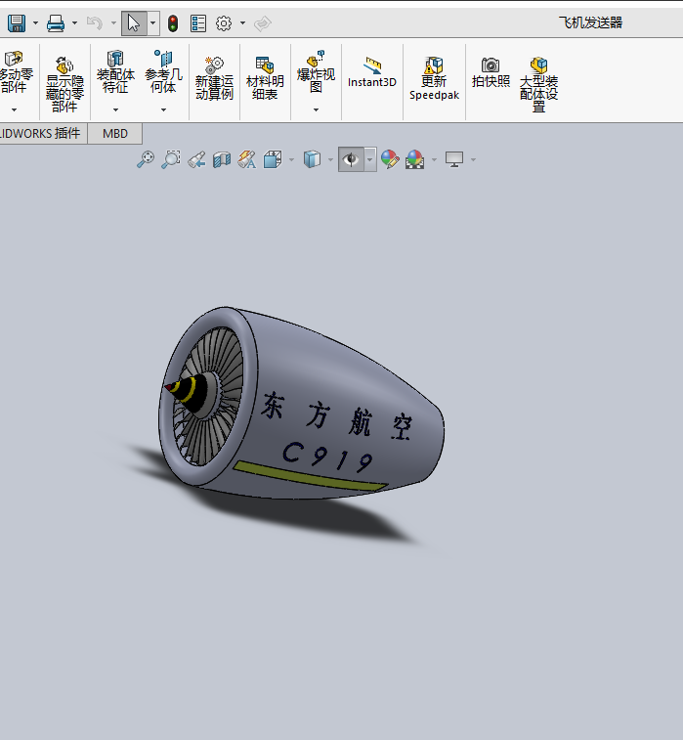Click the yellow-green stripe on the engine

(x=309, y=476)
